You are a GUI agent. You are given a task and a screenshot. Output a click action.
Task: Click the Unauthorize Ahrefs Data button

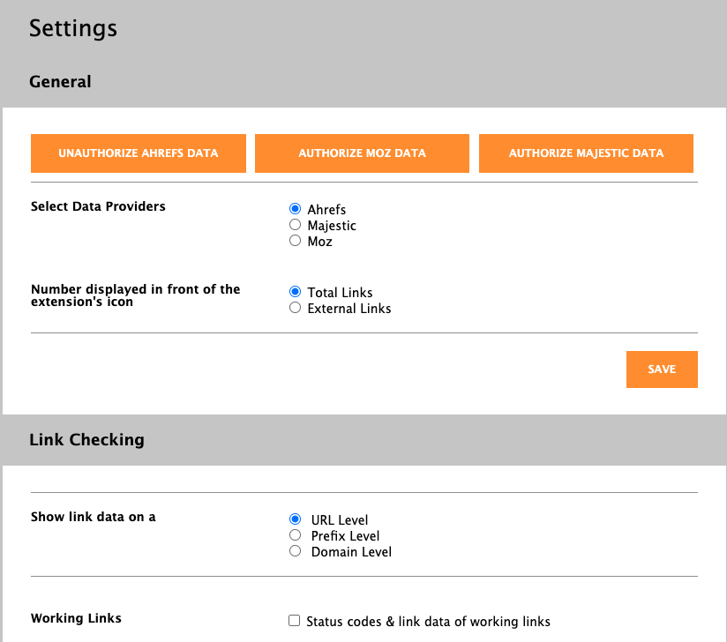tap(139, 153)
